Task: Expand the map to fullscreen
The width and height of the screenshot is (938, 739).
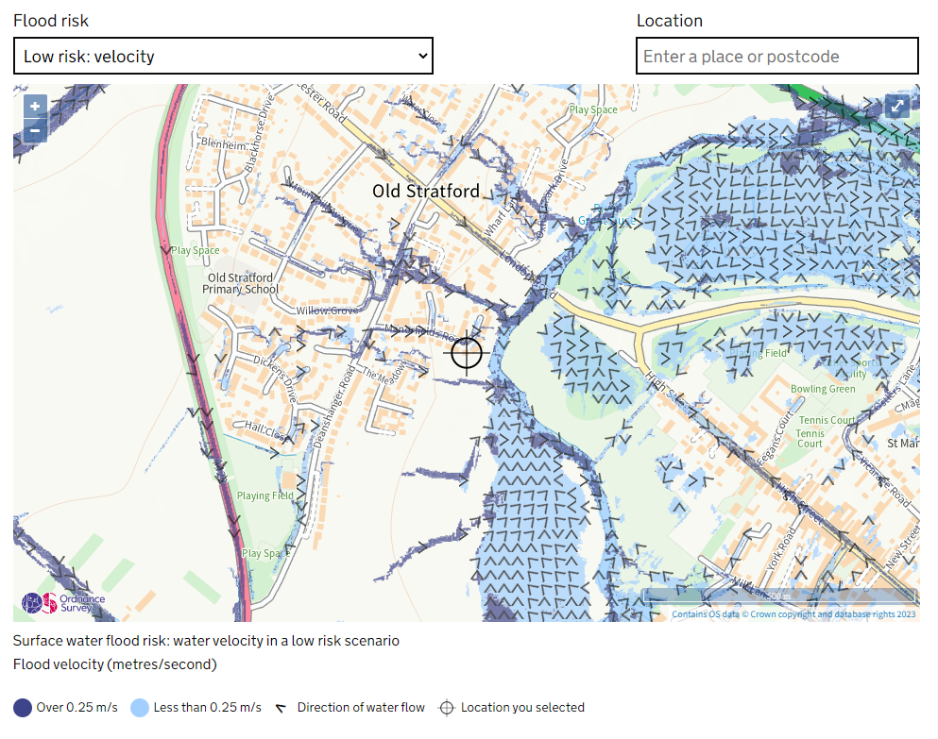Action: [x=896, y=107]
